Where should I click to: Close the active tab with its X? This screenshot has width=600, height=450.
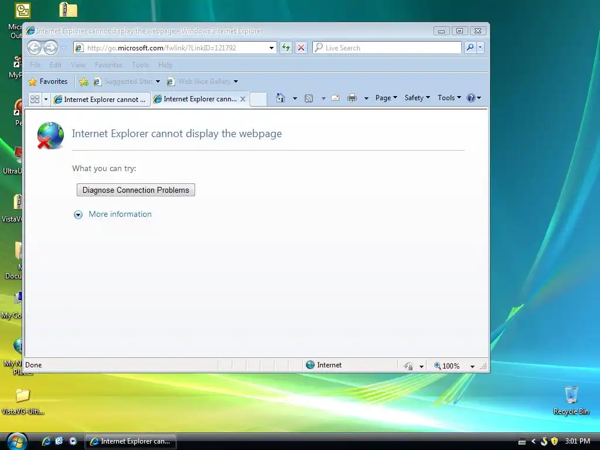[x=243, y=99]
